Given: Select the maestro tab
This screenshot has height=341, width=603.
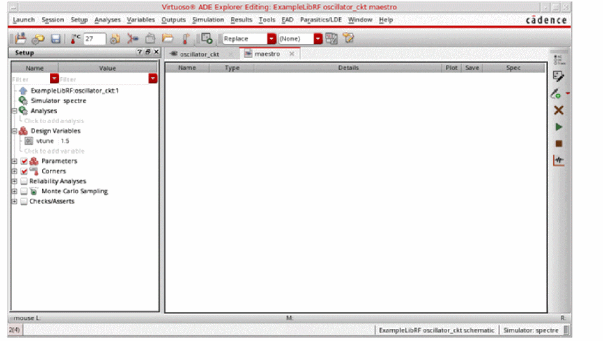Looking at the screenshot, I should tap(267, 54).
